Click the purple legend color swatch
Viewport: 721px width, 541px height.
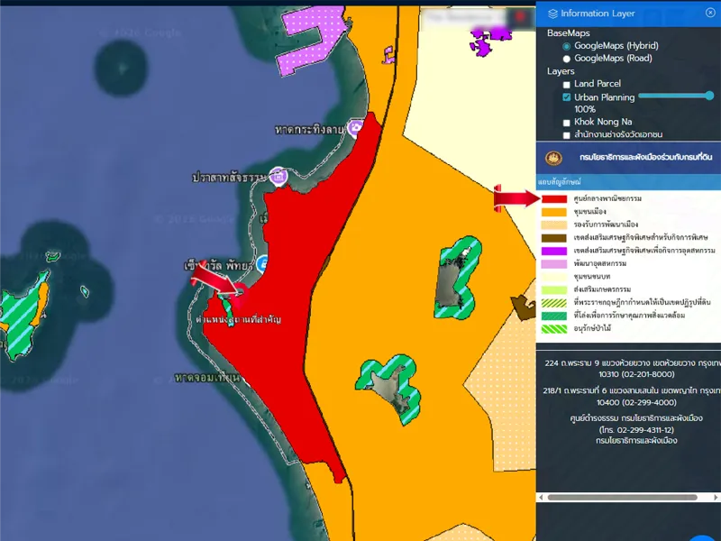coord(553,250)
